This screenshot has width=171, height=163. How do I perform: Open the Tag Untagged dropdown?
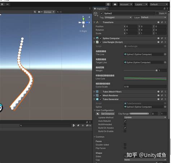118,17
